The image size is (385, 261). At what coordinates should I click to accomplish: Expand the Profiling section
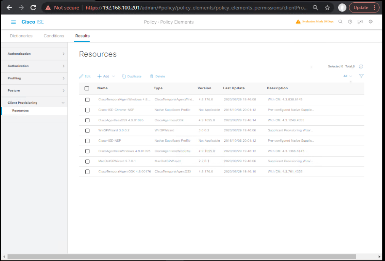tap(34, 78)
